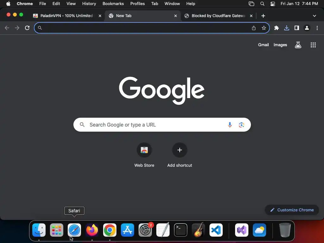The height and width of the screenshot is (243, 324).
Task: Open the History menu
Action: (89, 3)
